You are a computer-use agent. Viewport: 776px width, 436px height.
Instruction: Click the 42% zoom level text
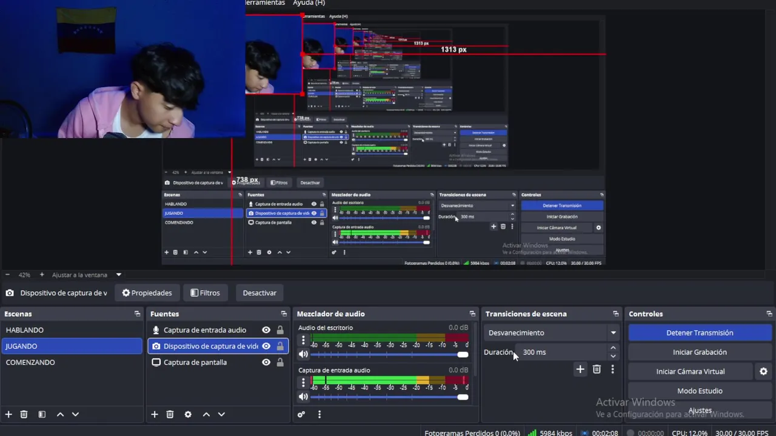pos(24,275)
